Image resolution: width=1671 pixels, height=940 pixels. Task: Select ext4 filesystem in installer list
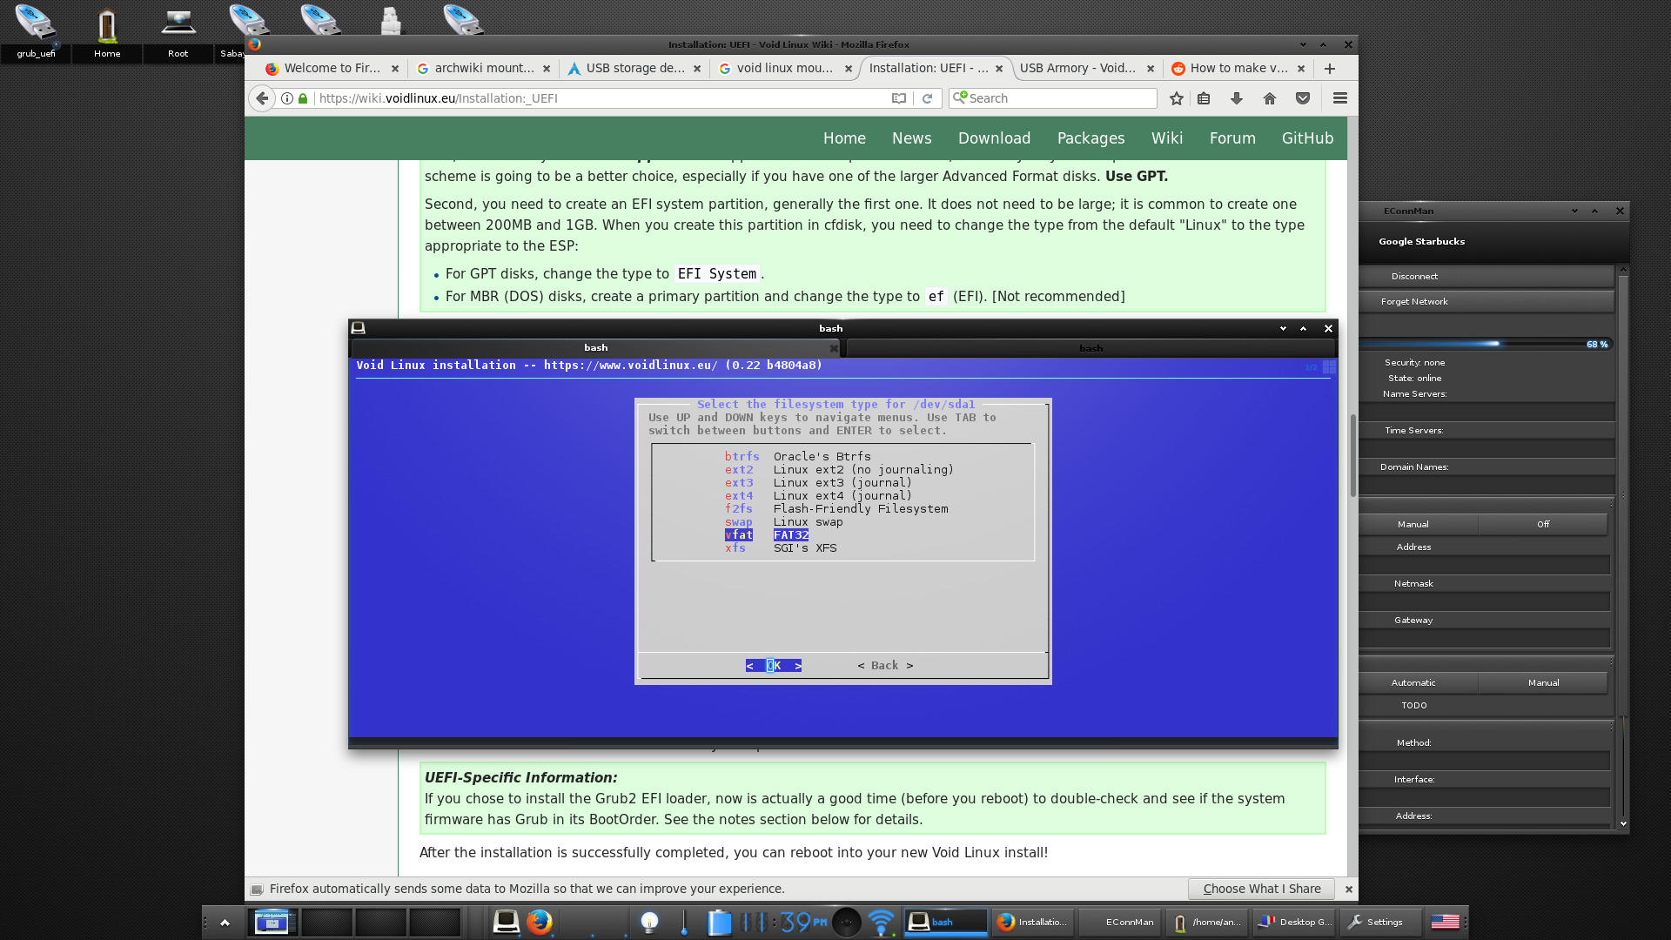(818, 496)
